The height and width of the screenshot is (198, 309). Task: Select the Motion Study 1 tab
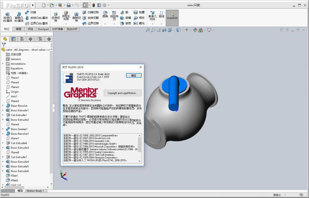35,191
